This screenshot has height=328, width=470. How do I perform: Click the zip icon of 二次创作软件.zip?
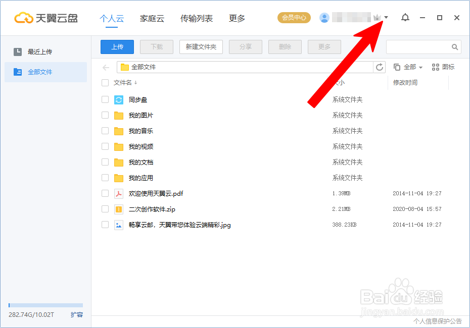point(119,209)
